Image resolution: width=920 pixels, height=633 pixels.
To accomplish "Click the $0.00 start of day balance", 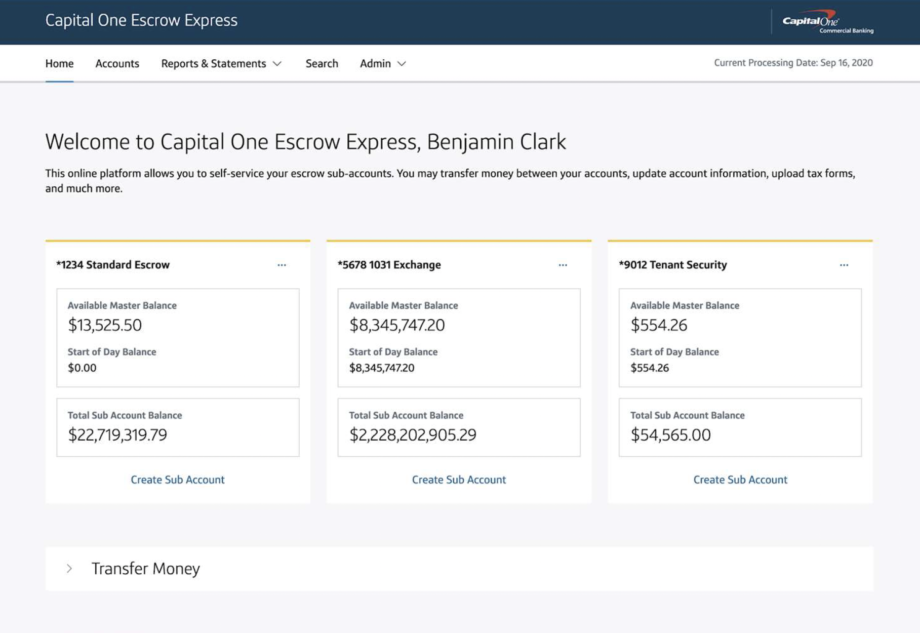I will 82,368.
